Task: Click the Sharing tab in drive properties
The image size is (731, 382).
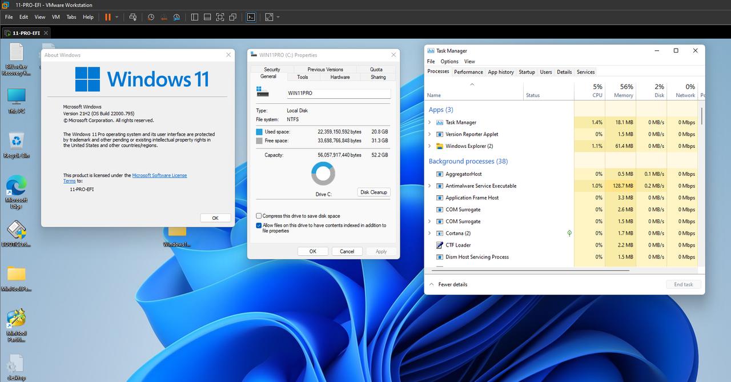Action: [378, 77]
